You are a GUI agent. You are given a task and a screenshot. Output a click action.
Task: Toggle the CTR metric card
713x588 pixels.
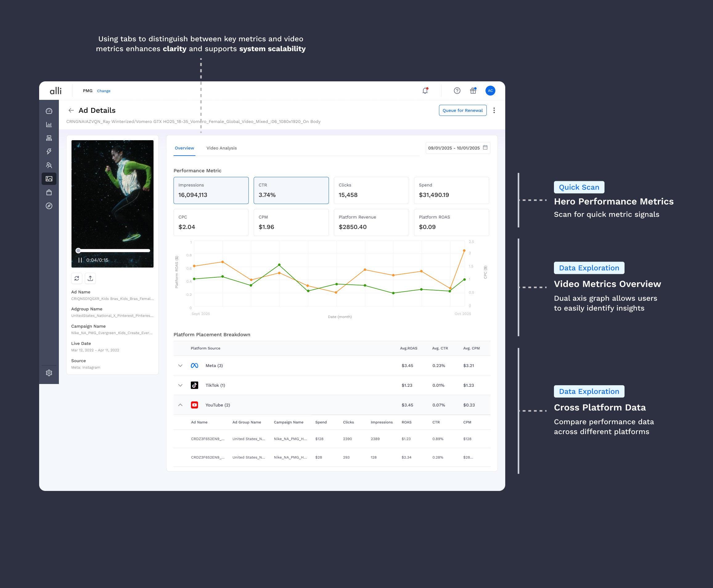[x=291, y=190]
